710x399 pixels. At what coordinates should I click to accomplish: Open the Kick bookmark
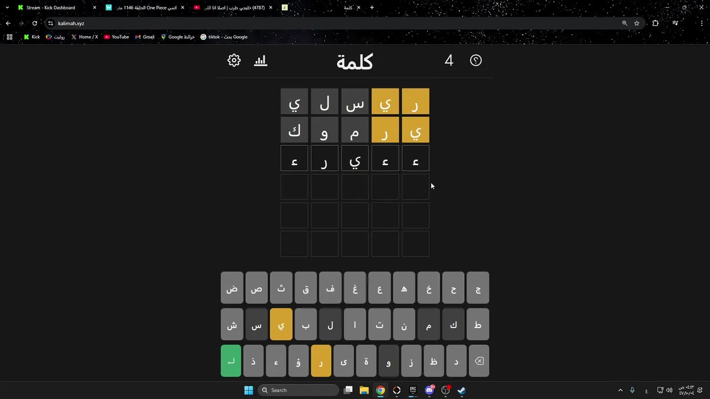click(32, 37)
